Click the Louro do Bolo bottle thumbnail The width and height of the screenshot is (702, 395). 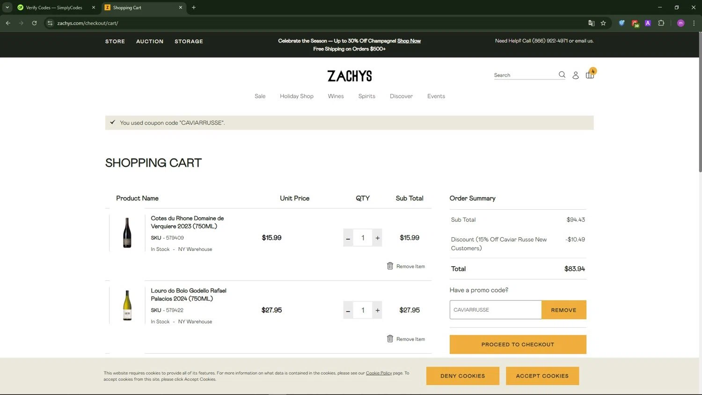[127, 305]
